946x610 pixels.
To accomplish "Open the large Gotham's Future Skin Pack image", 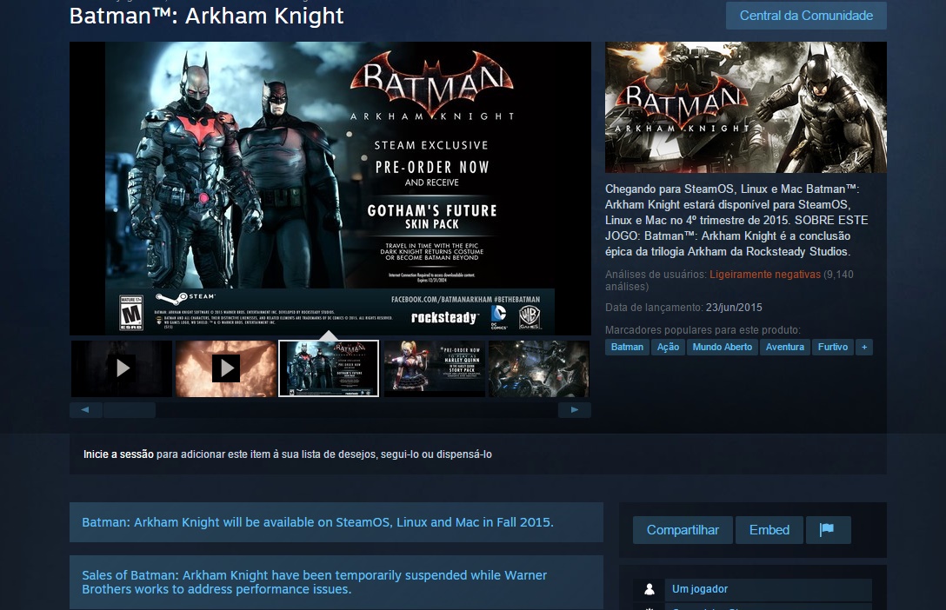I will pyautogui.click(x=330, y=188).
